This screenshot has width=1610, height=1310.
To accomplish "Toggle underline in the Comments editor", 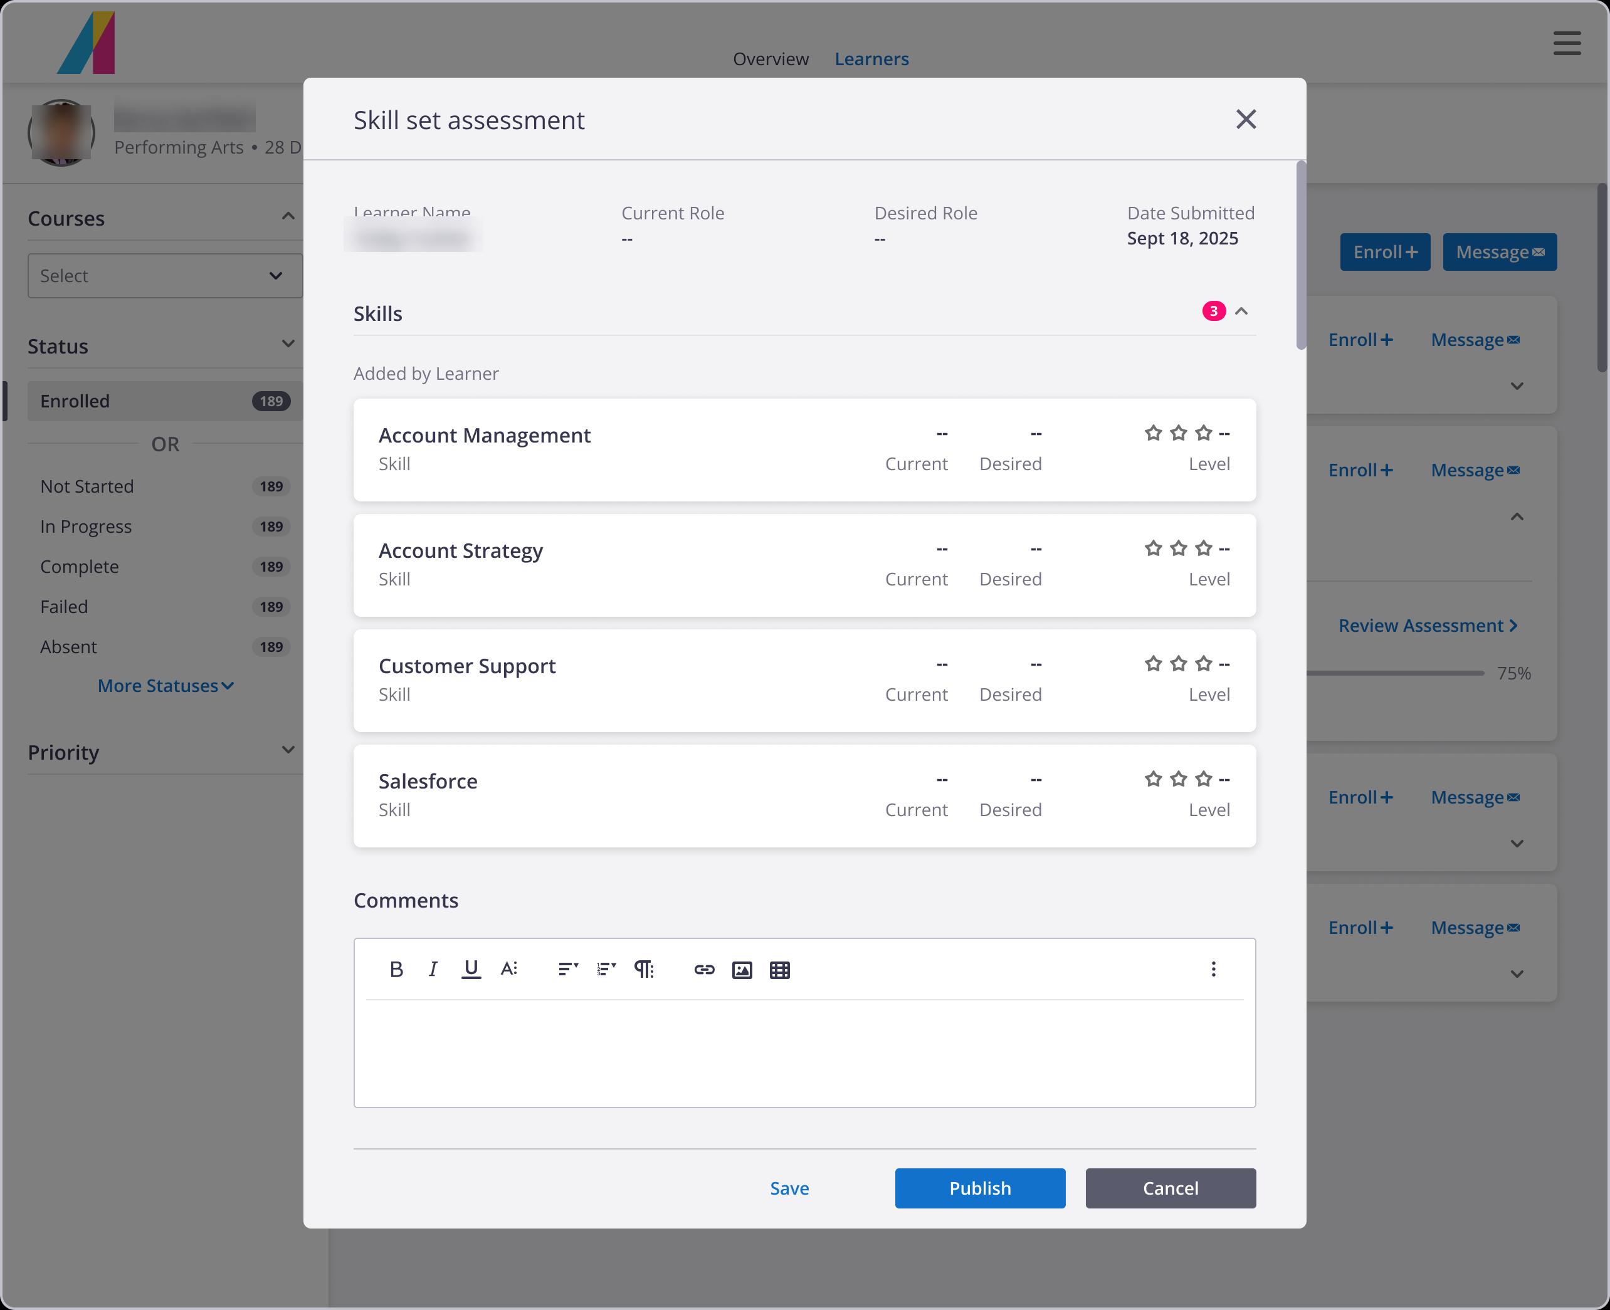I will pyautogui.click(x=471, y=970).
